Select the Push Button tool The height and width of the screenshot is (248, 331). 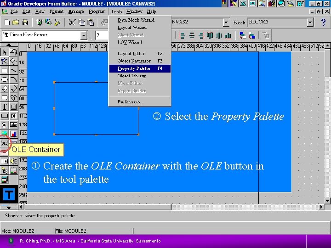(x=5, y=116)
